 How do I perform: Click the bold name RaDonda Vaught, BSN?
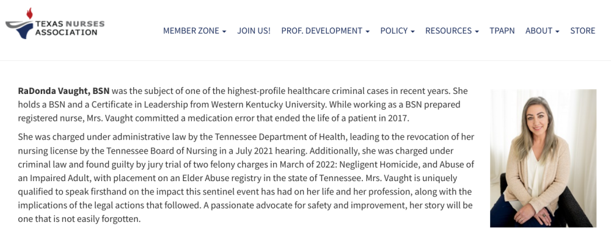point(64,91)
